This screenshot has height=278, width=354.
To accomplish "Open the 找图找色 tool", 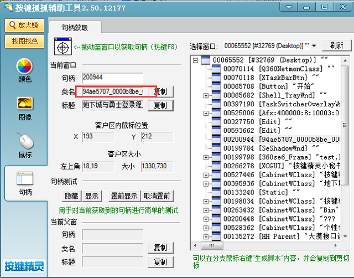I will tap(24, 42).
